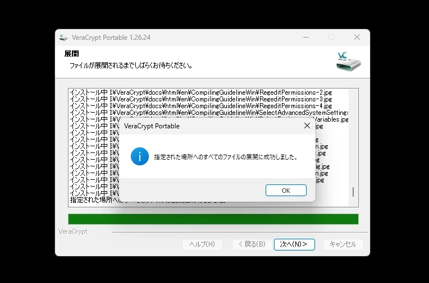Click the log list scrollbar thumb
Image resolution: width=429 pixels, height=283 pixels.
[x=353, y=192]
